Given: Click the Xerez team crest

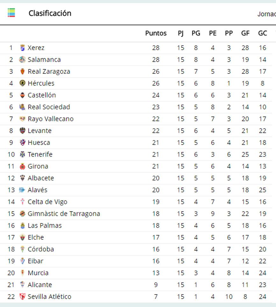Looking at the screenshot, I should pos(22,48).
